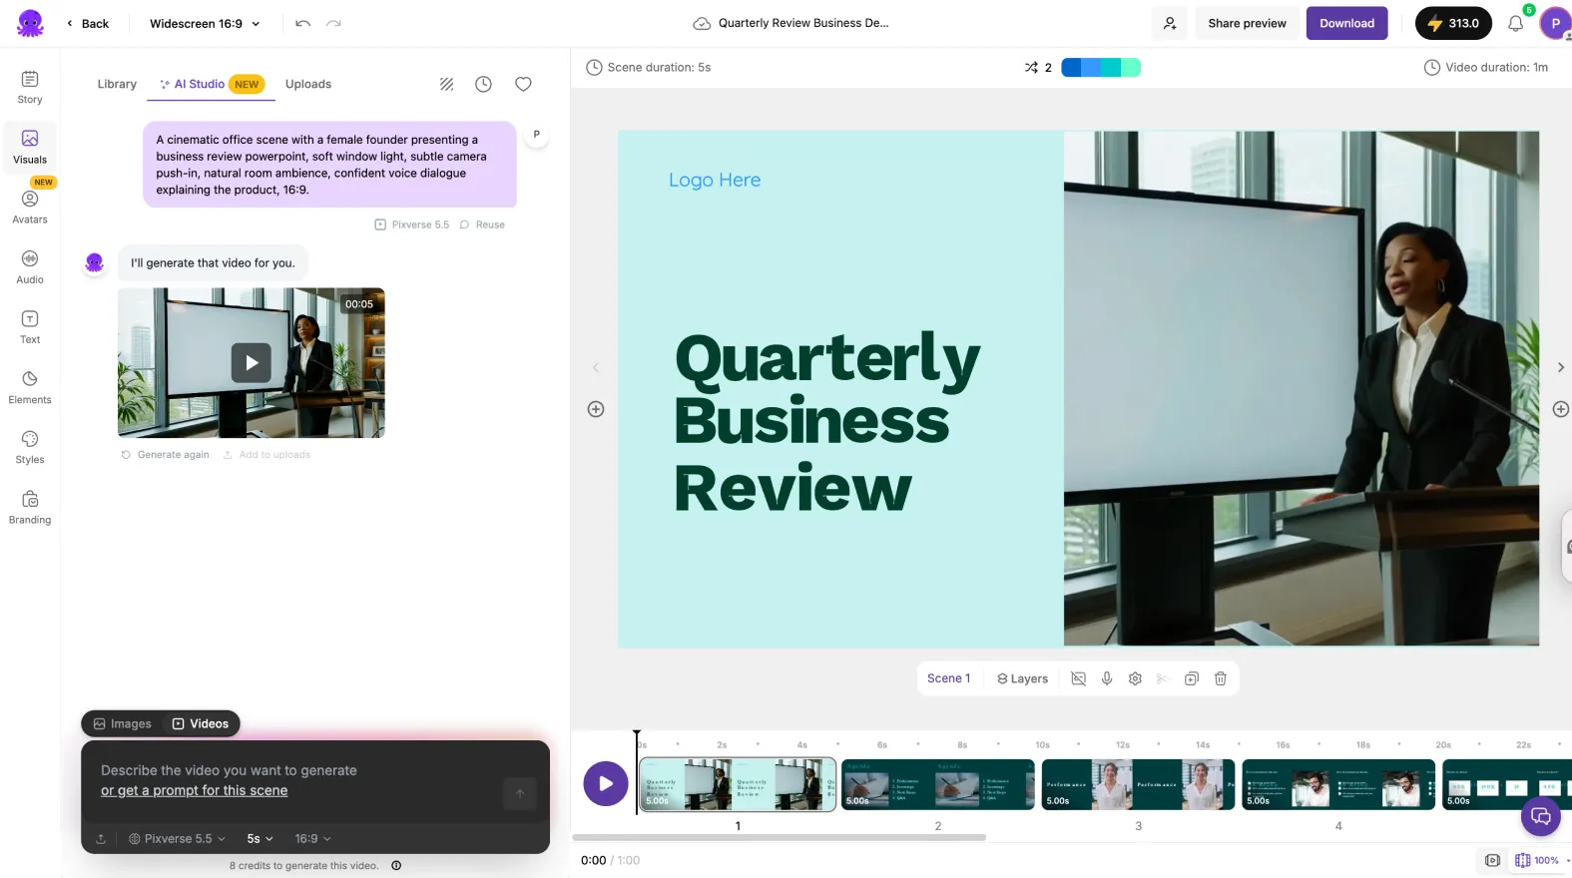Open the Text panel
Viewport: 1572px width, 878px height.
(x=30, y=326)
